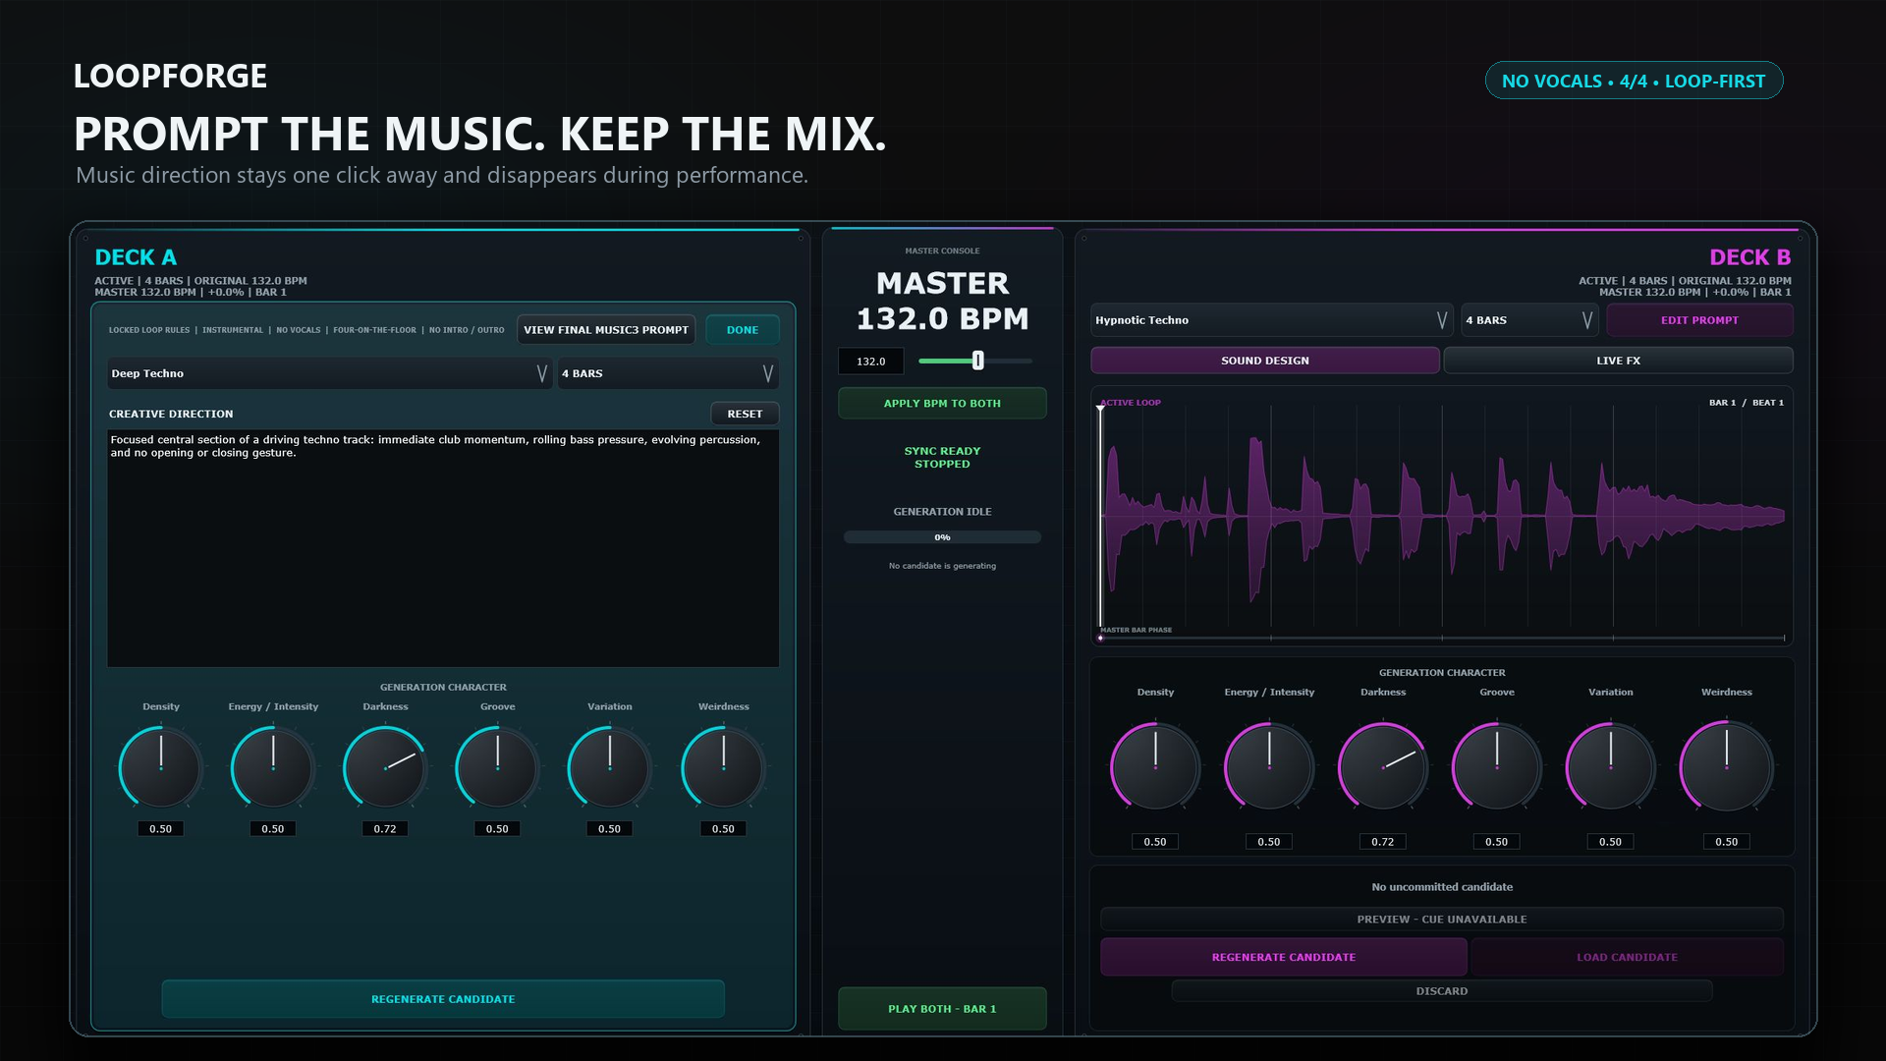Viewport: 1886px width, 1061px height.
Task: Click Deck B Energy / Intensity knob
Action: (x=1269, y=766)
